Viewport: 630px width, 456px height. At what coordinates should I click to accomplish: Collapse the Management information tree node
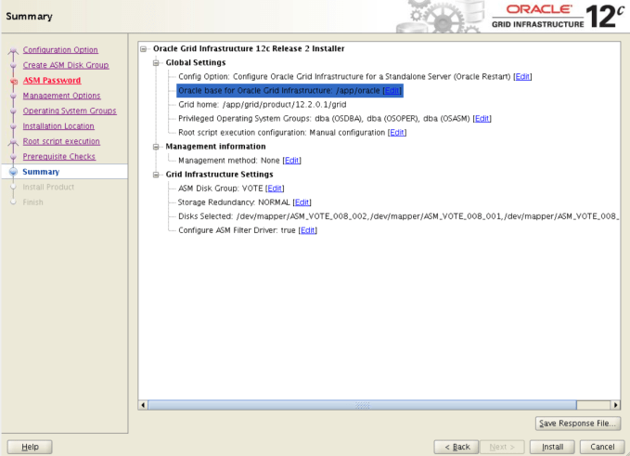pyautogui.click(x=157, y=146)
